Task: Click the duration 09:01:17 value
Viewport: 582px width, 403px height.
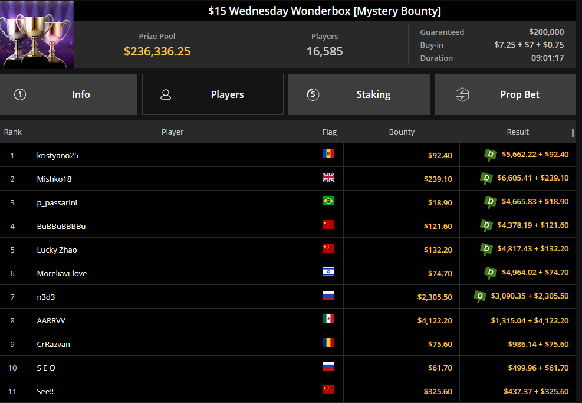Action: pos(547,58)
